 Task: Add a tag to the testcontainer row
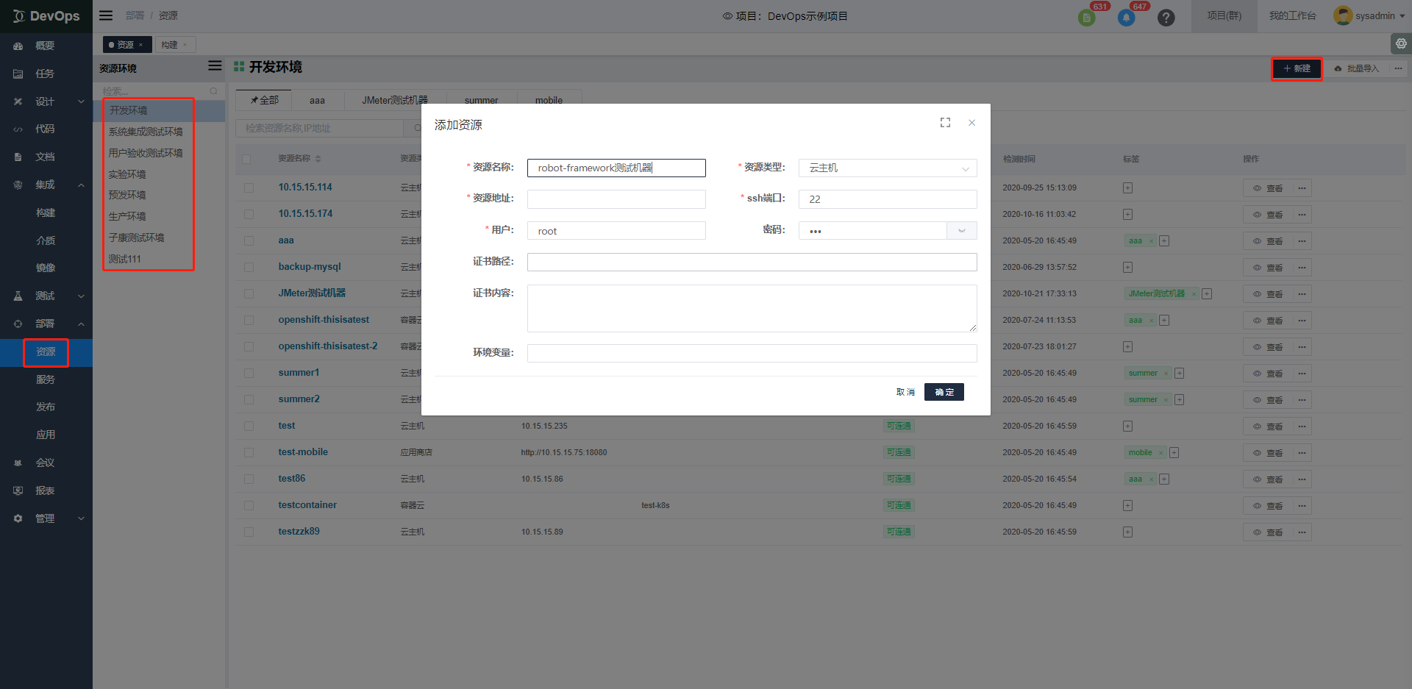coord(1128,506)
